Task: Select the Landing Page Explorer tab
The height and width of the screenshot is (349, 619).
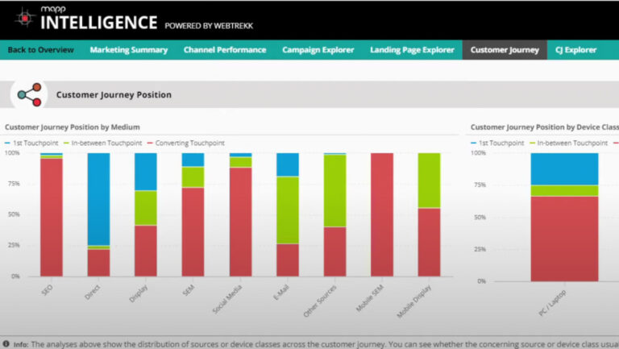Action: [x=412, y=50]
